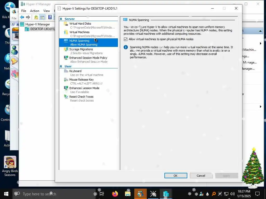Open Virtual Hard Disks server setting
The image size is (266, 199).
click(x=88, y=25)
